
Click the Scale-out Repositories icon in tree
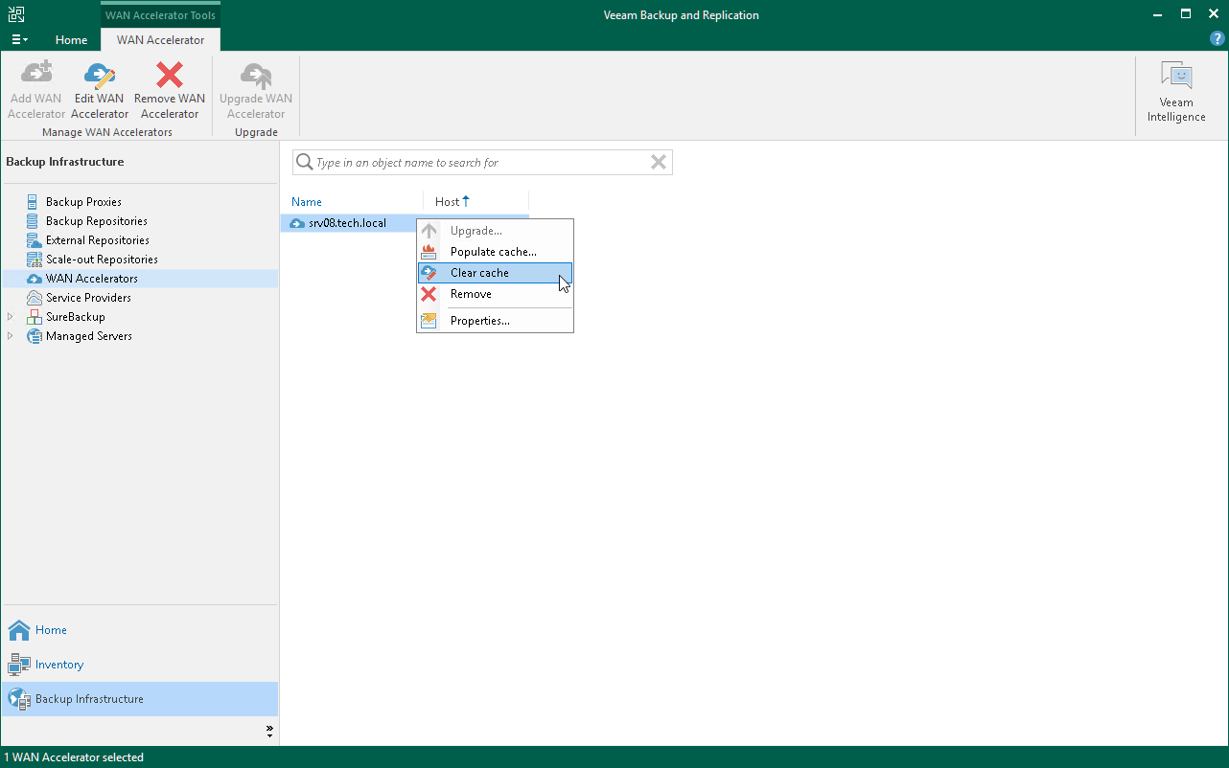(x=35, y=260)
